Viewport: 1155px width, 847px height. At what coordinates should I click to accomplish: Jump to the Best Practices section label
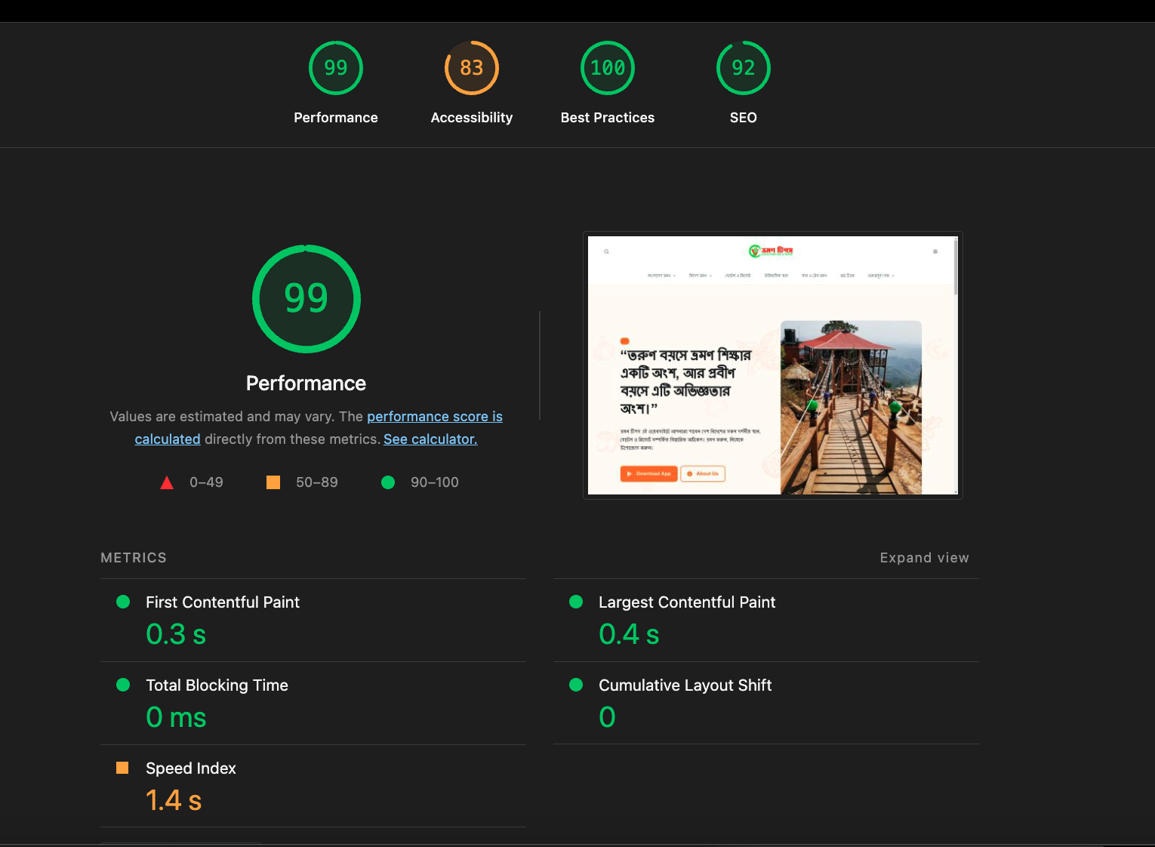608,118
